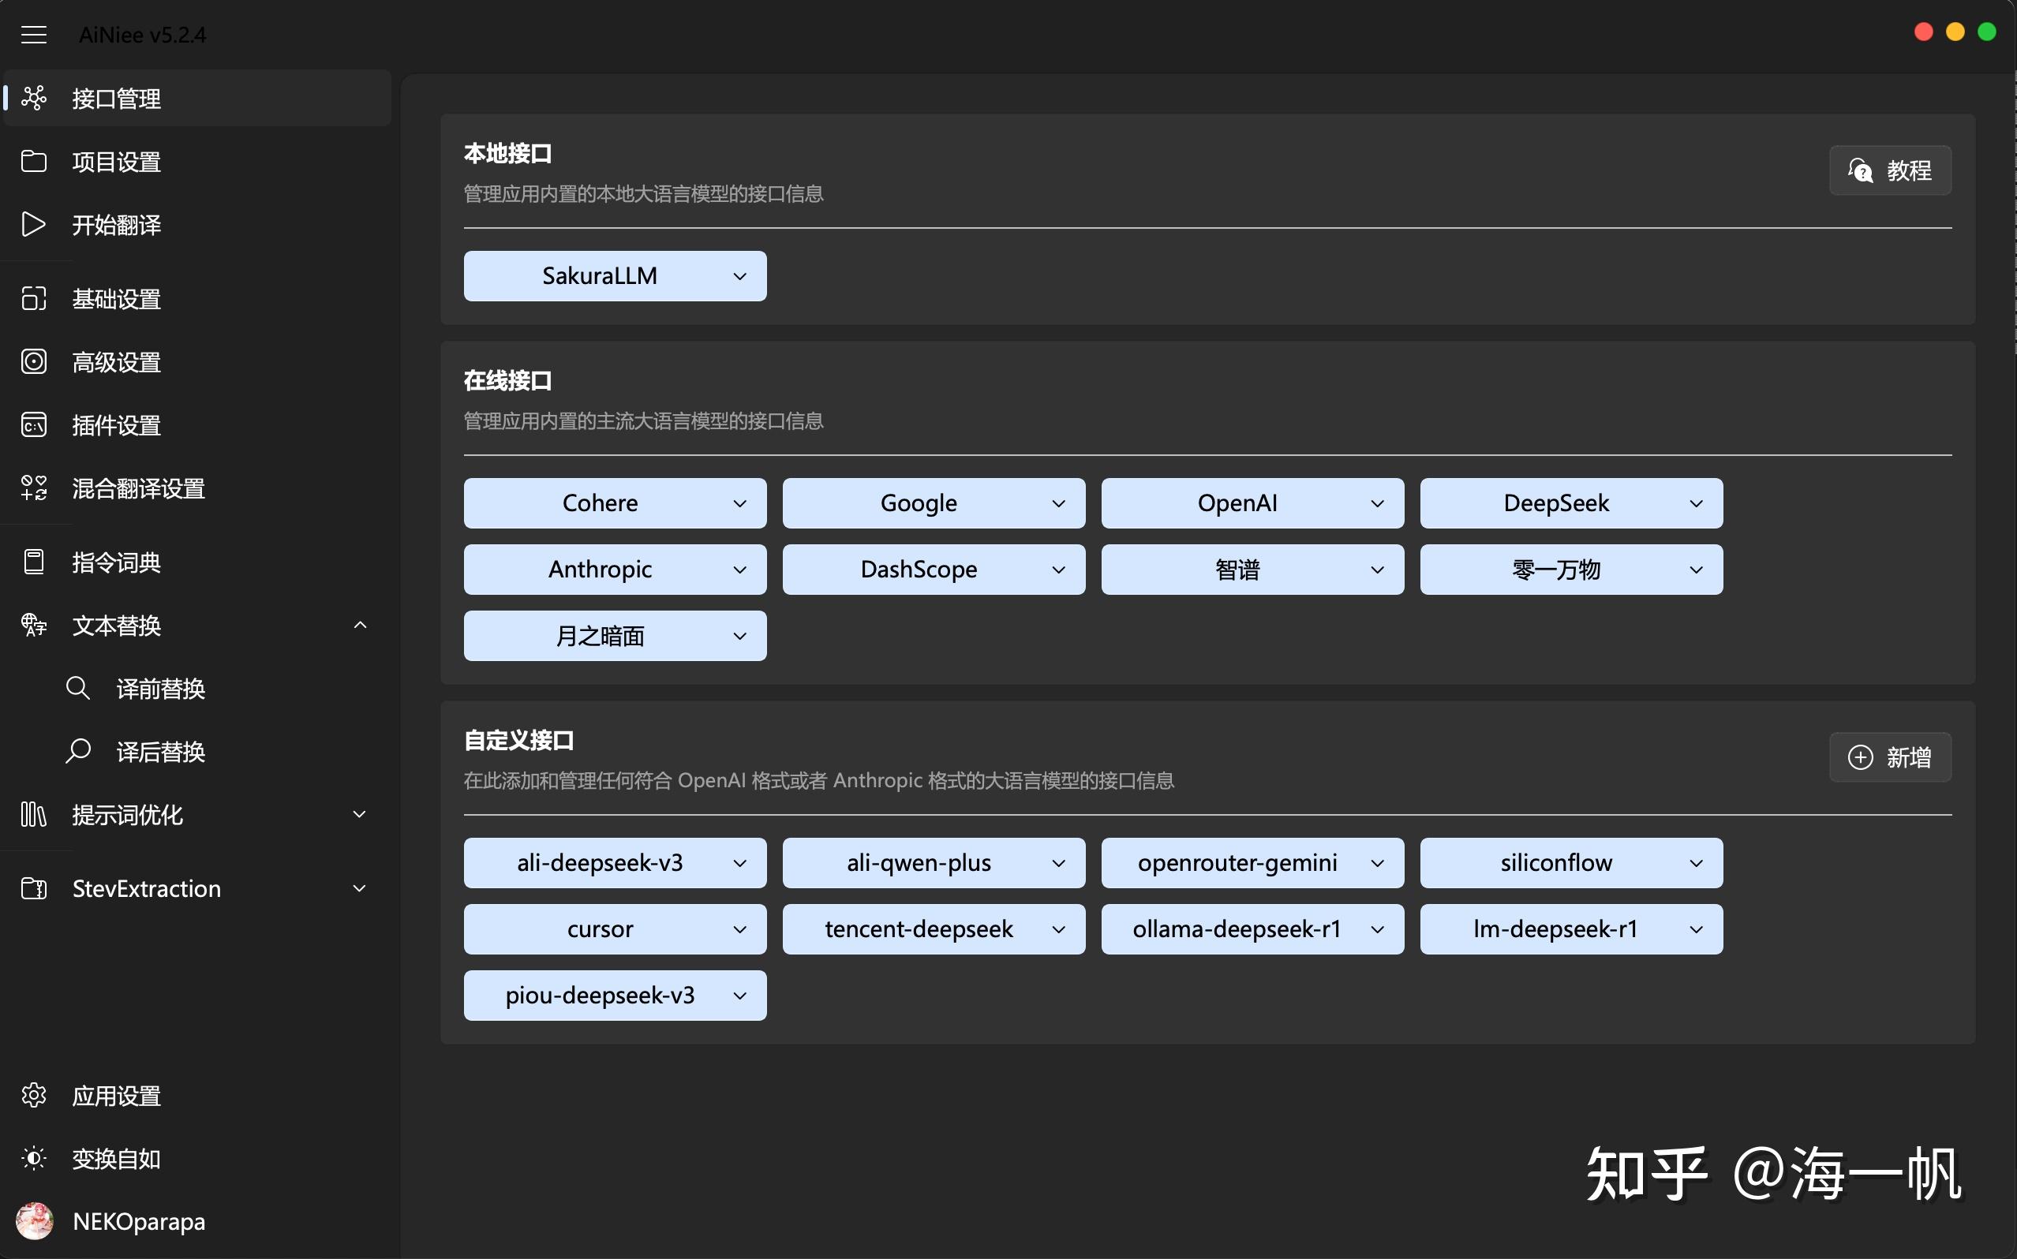Open 基础设置 page

197,298
